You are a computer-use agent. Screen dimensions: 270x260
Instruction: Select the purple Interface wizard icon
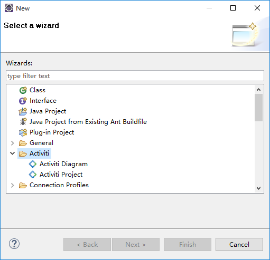tap(23, 101)
